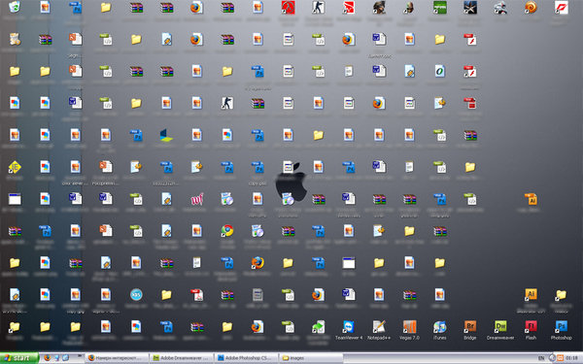The image size is (583, 364).
Task: Switch to Adobe Photoshop CS taskbar window
Action: (x=246, y=358)
